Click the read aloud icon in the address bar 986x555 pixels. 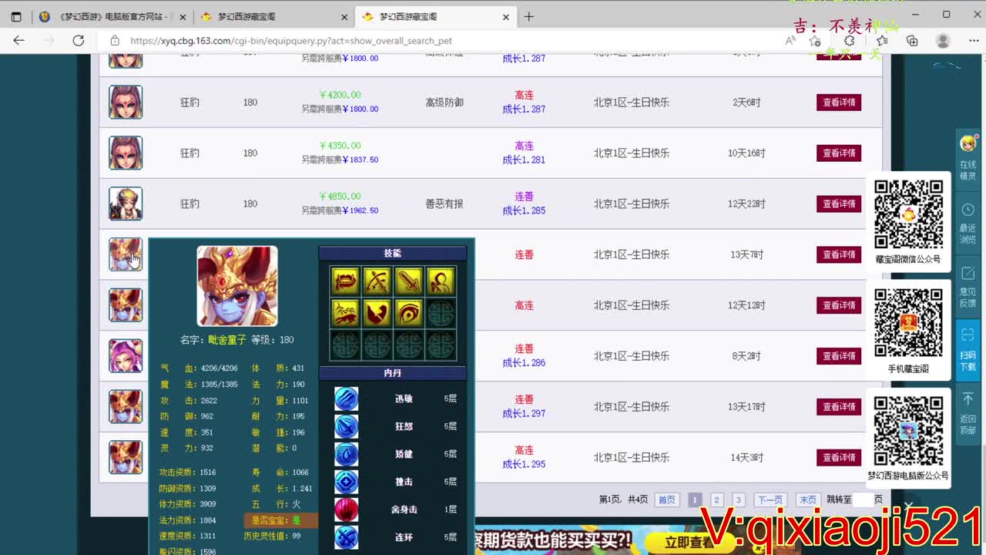790,41
